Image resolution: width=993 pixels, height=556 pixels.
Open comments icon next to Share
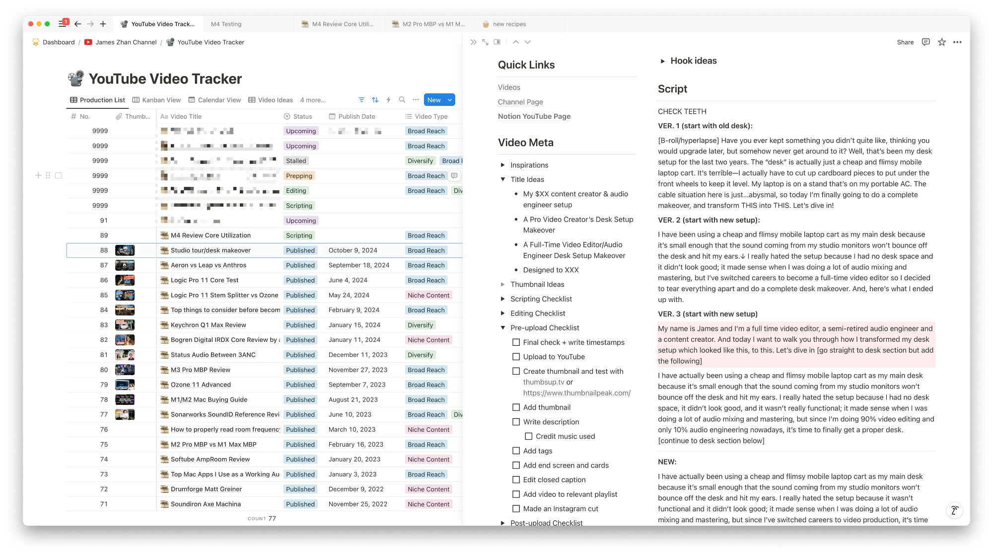coord(925,42)
